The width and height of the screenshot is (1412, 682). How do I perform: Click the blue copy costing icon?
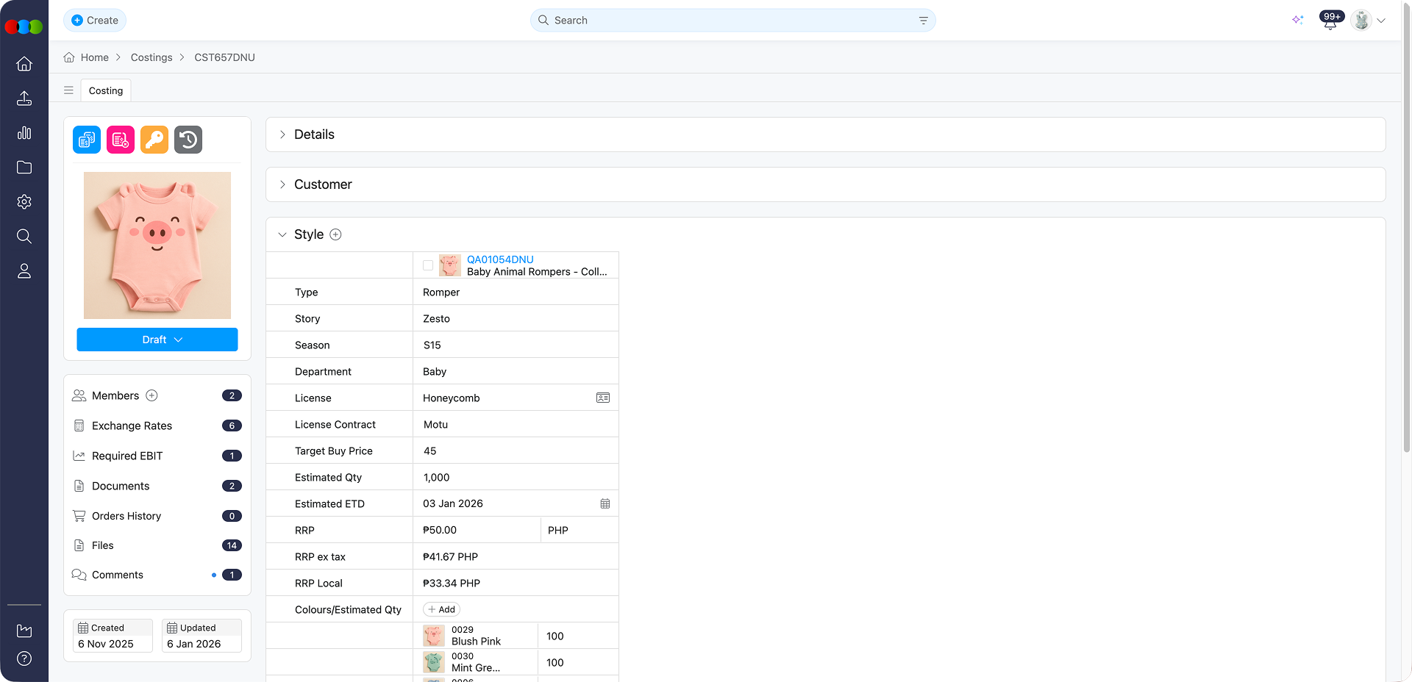pyautogui.click(x=87, y=140)
